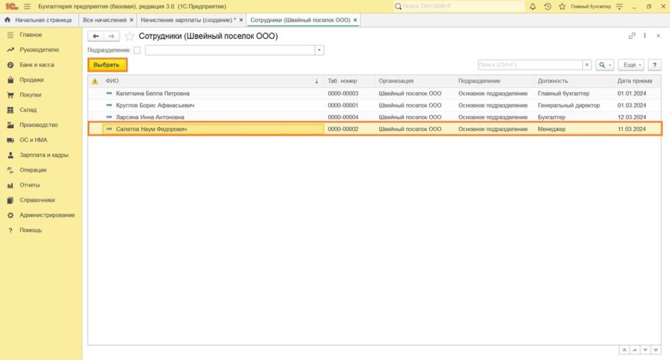Select employee Круглов Борис Афанасьевич row
Image resolution: width=670 pixels, height=360 pixels.
tap(155, 105)
